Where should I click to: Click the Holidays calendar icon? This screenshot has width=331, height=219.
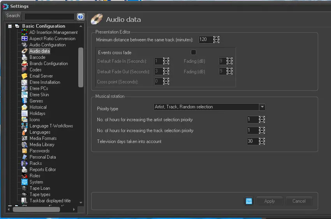tap(25, 113)
